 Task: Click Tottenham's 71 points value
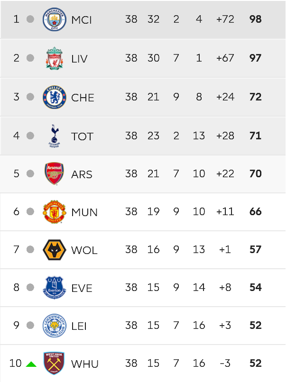click(x=255, y=136)
